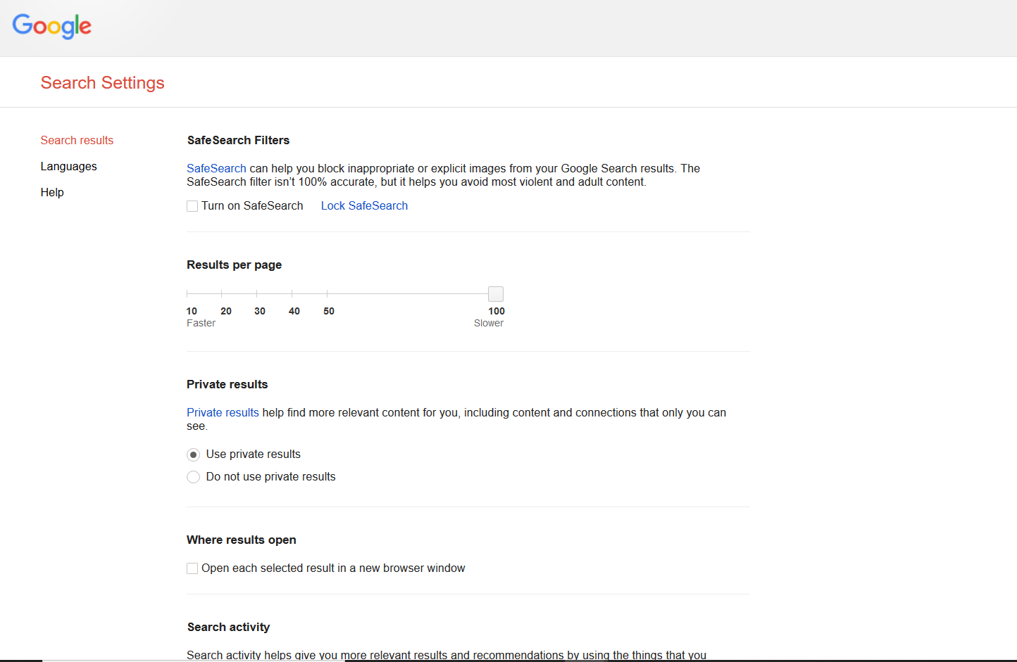Set results per page to 10
The width and height of the screenshot is (1017, 662).
click(192, 311)
